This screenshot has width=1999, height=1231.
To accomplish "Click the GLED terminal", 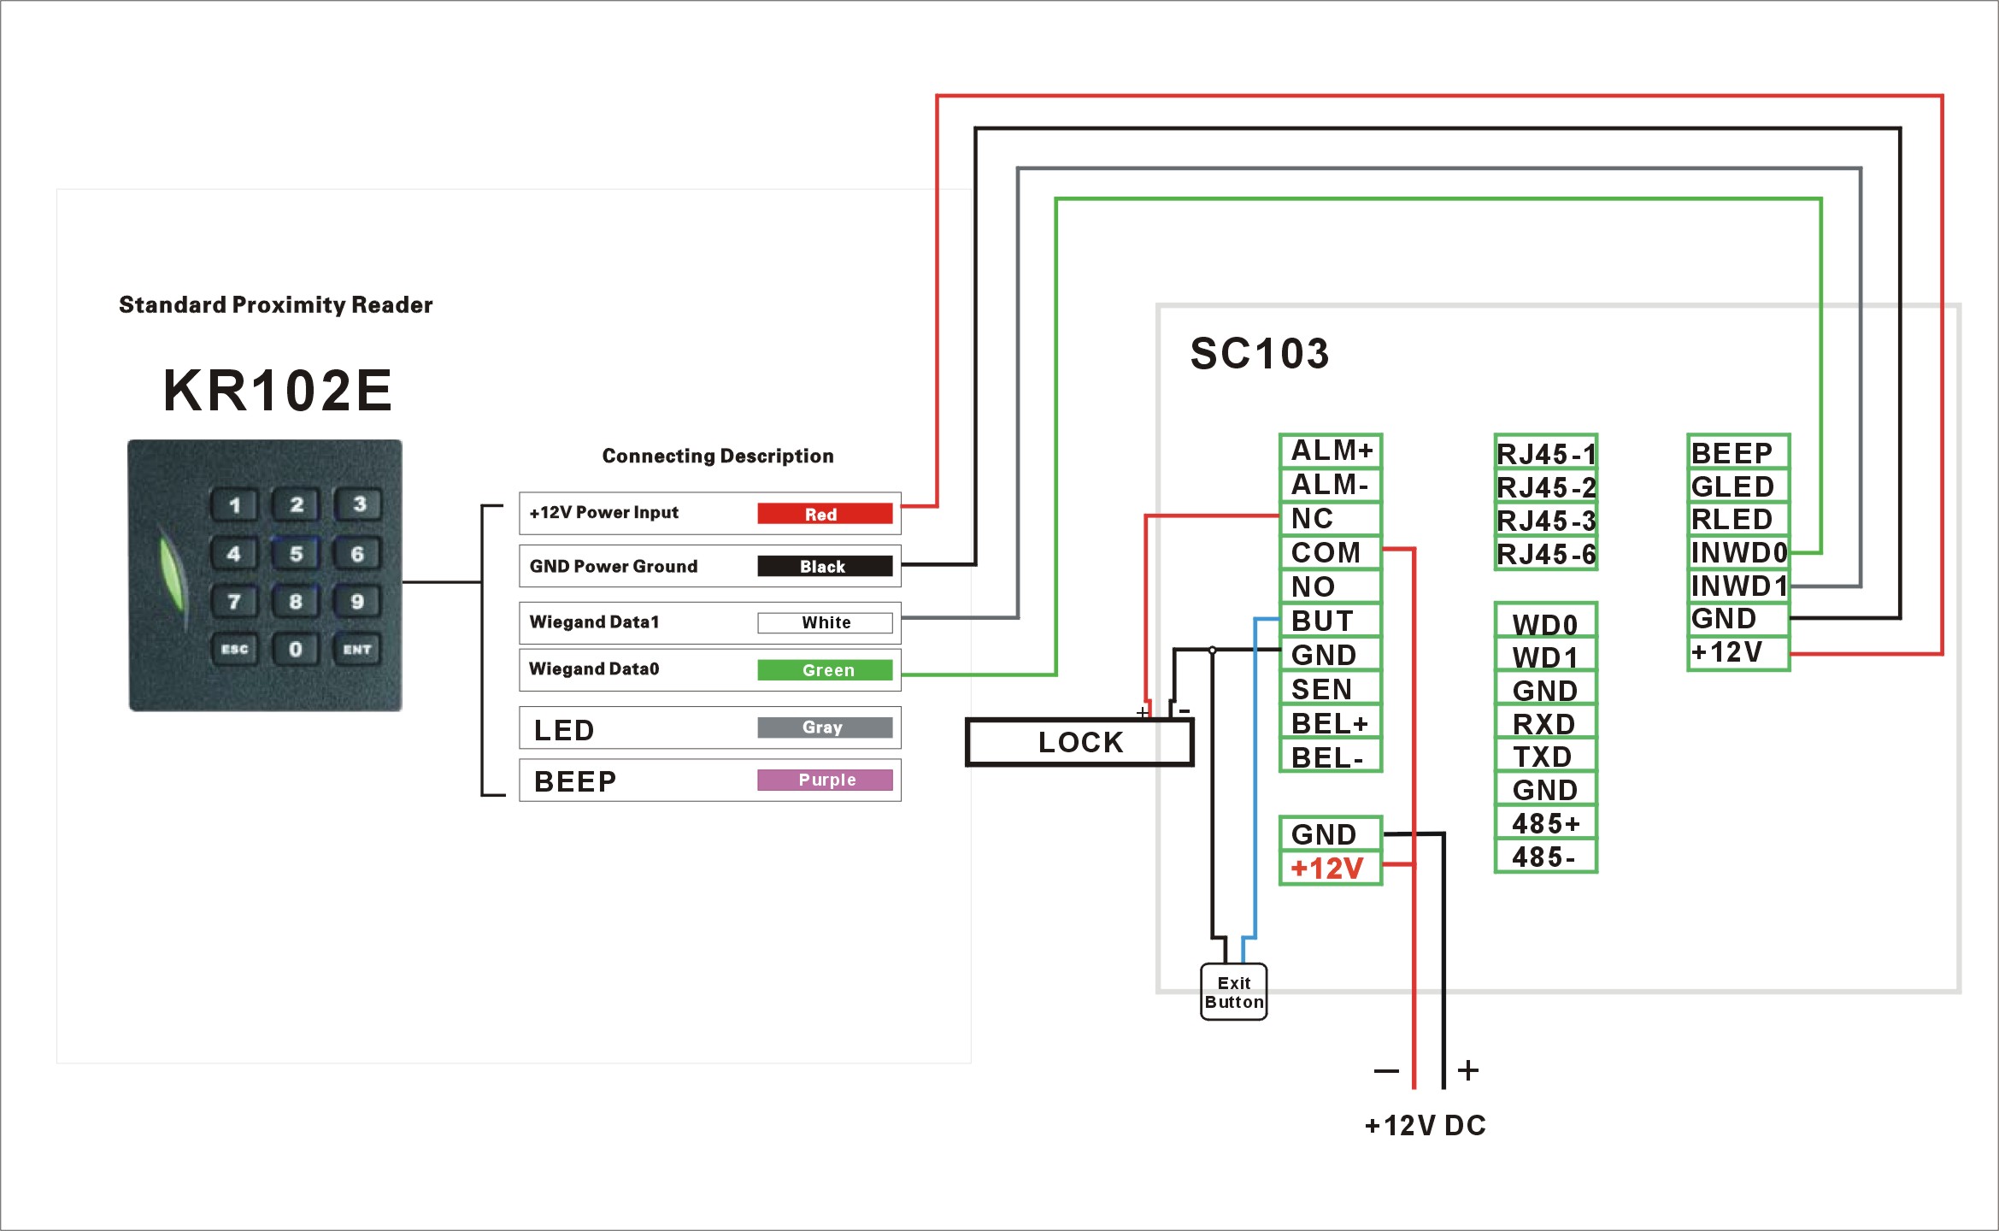I will (1738, 486).
